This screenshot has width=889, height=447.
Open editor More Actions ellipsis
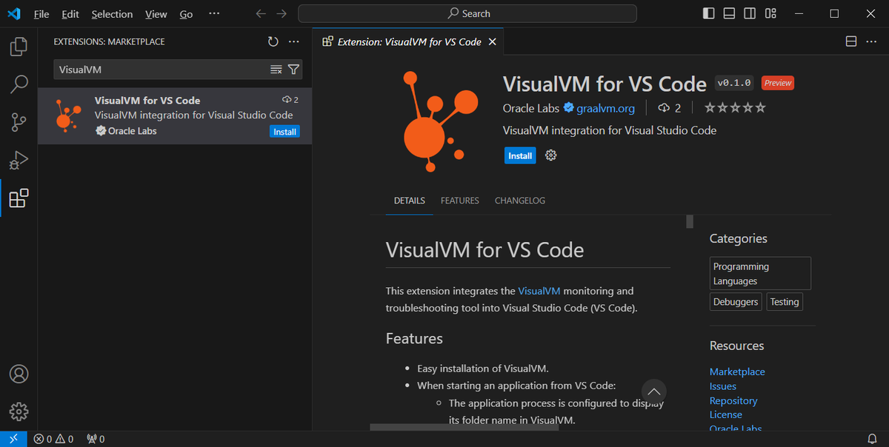(872, 41)
